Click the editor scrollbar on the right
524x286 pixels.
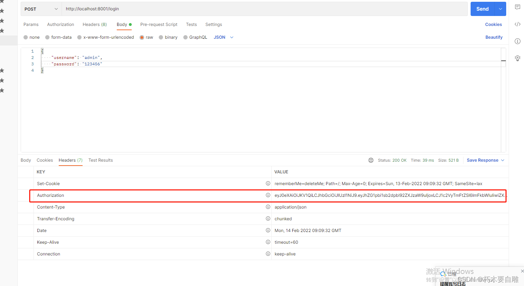click(503, 100)
